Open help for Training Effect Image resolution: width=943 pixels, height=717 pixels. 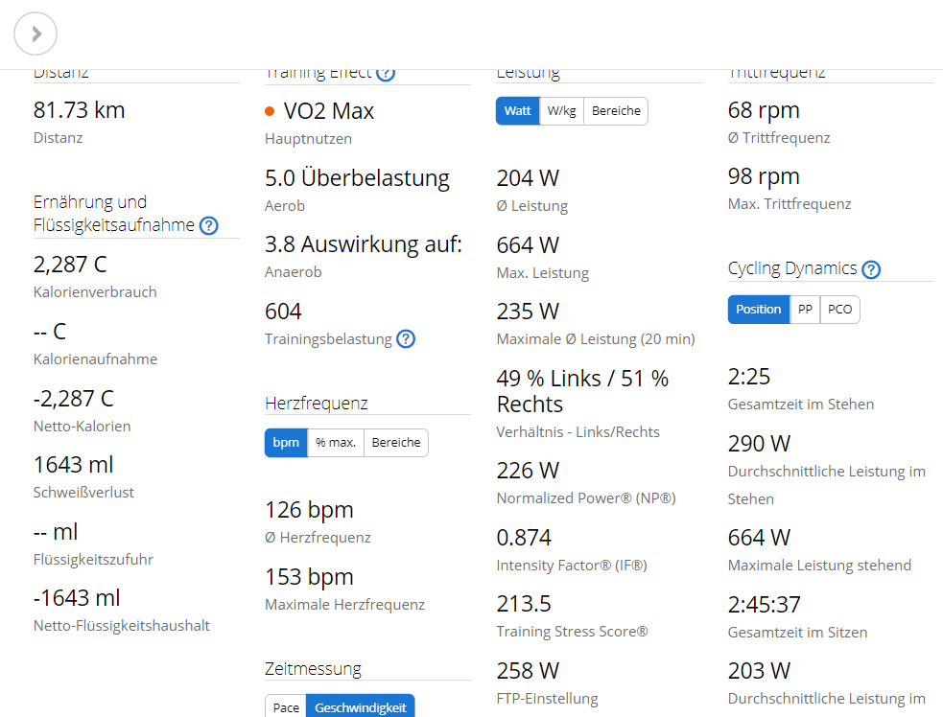tap(386, 73)
